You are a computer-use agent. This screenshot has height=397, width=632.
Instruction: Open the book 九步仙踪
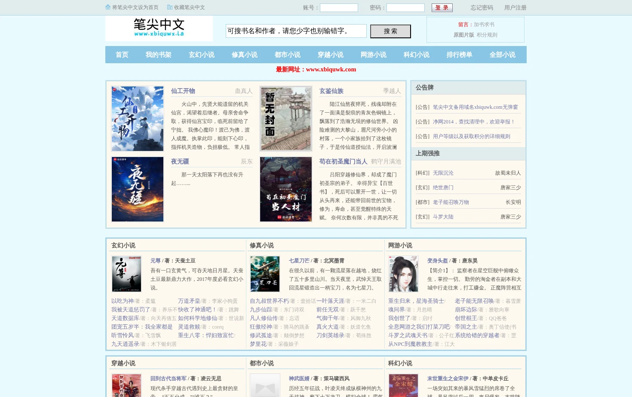tap(261, 310)
